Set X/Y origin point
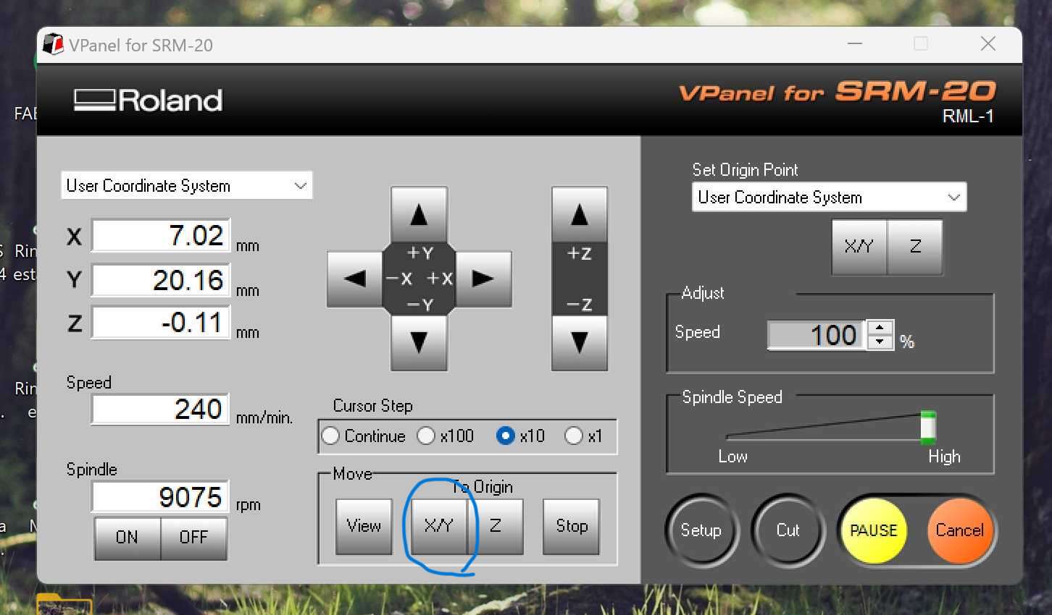Screen dimensions: 1052x615 [x=859, y=247]
